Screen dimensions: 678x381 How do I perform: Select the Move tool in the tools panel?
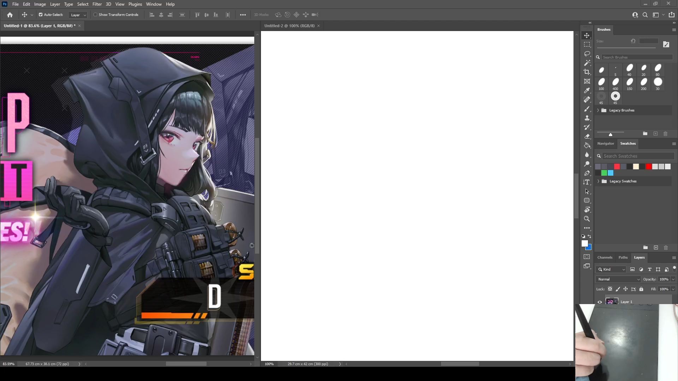tap(587, 35)
